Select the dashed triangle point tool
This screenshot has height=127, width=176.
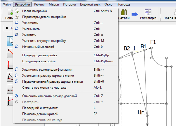click(10, 77)
